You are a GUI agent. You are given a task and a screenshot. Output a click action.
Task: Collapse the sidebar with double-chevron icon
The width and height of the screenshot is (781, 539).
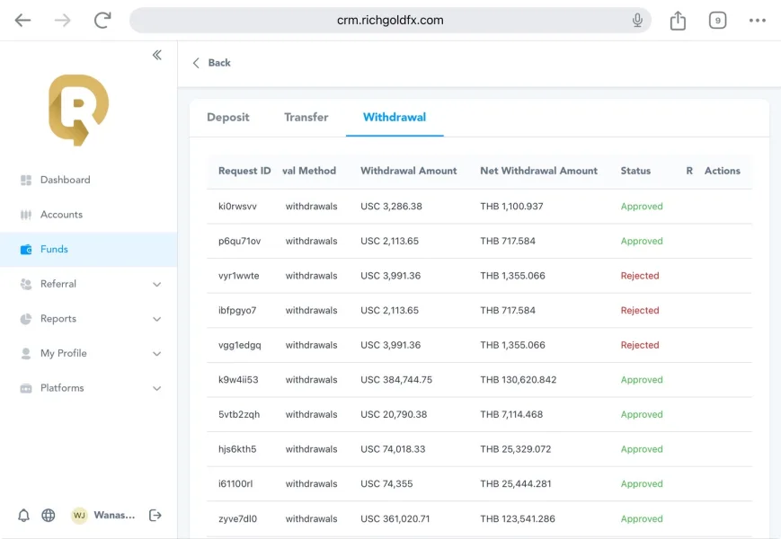(157, 55)
